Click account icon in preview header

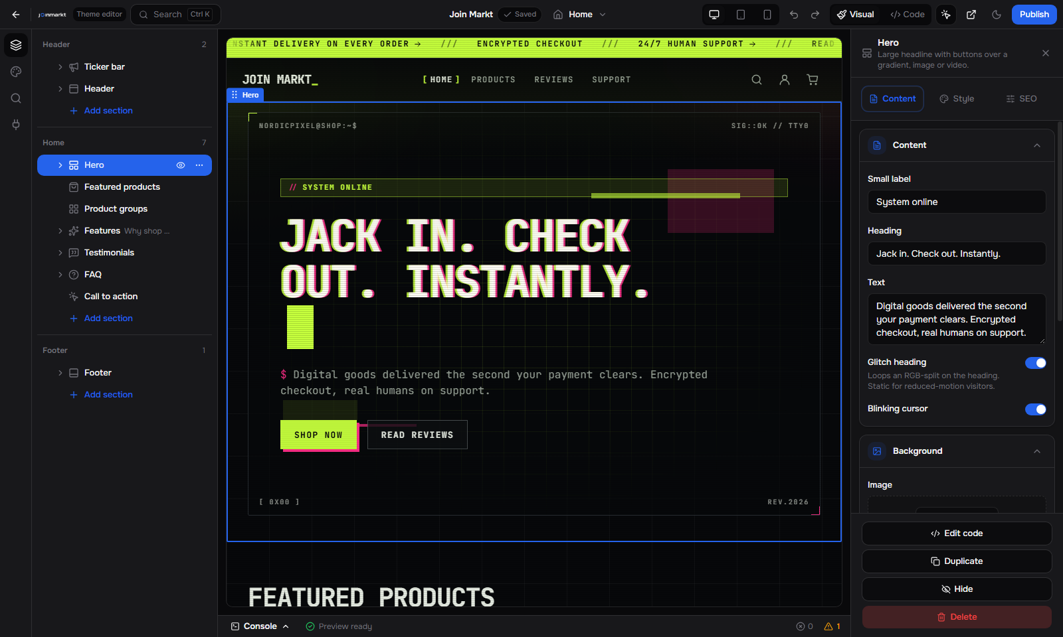coord(785,80)
